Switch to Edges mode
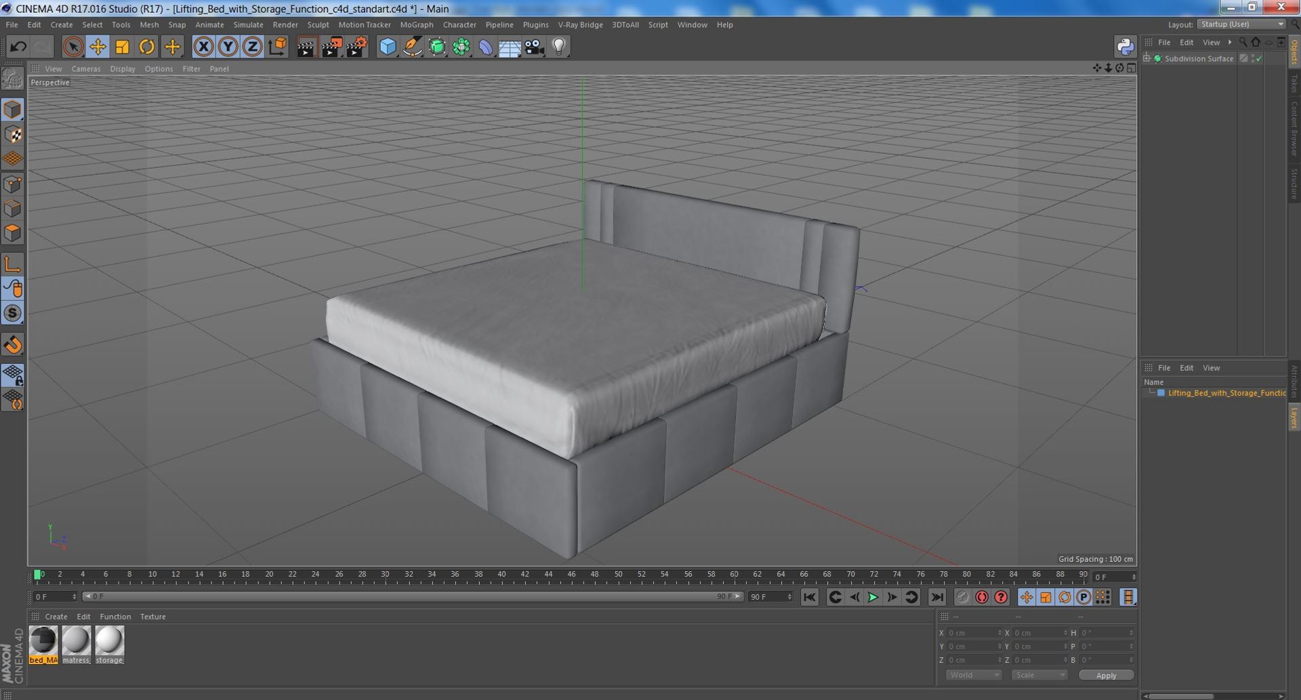The image size is (1301, 700). coord(13,209)
